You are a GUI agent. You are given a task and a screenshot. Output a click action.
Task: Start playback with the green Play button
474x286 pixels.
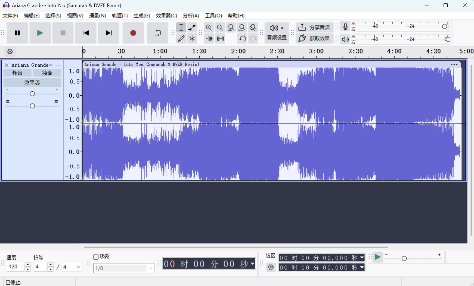[40, 33]
